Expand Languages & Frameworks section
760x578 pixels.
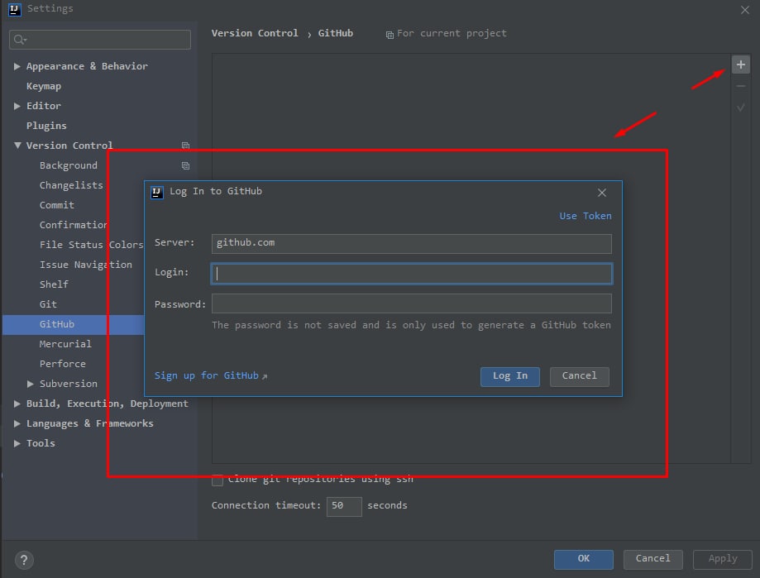point(17,423)
